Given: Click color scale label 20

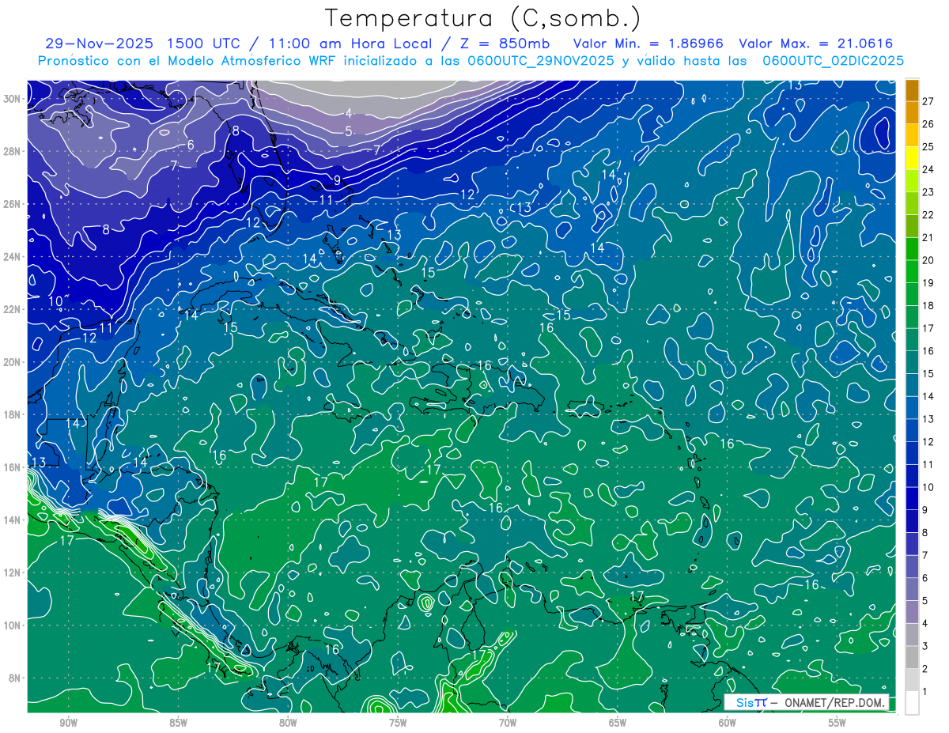Looking at the screenshot, I should tap(928, 260).
